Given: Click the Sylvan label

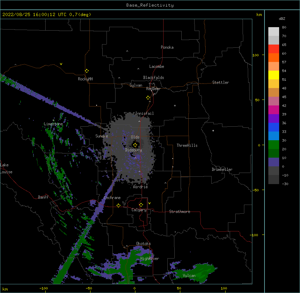Looking at the screenshot, I should click(136, 85).
